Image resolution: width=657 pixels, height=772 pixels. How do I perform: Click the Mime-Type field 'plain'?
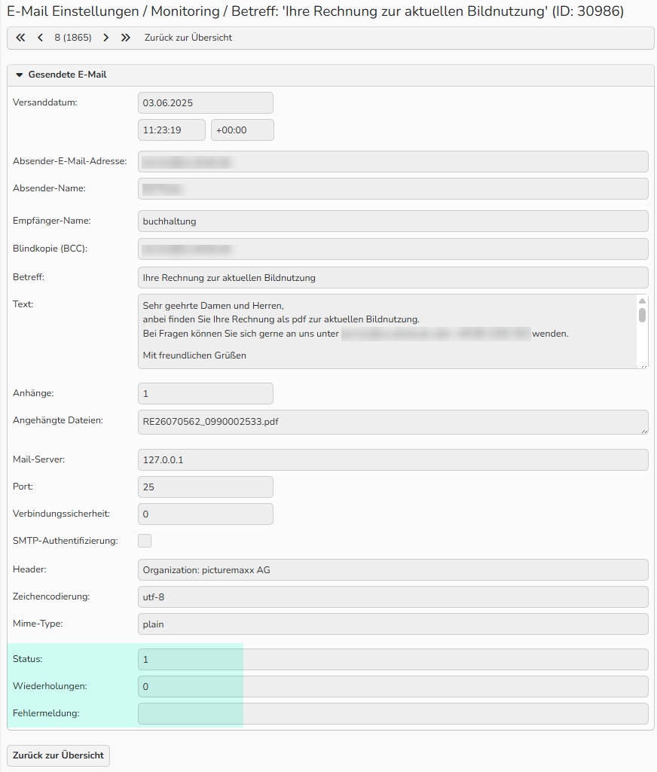tap(393, 624)
